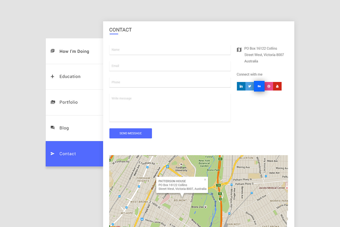
Task: Click the Education airplane icon
Action: tap(52, 76)
